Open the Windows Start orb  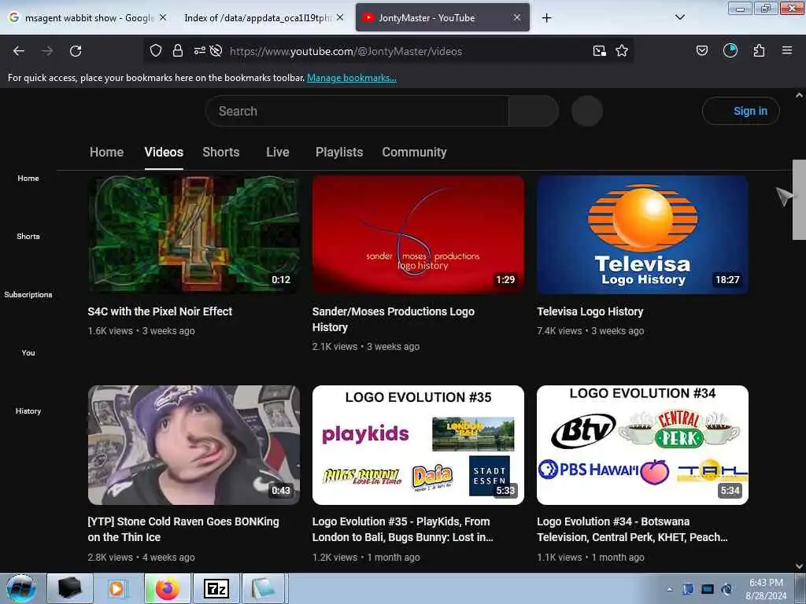[21, 588]
